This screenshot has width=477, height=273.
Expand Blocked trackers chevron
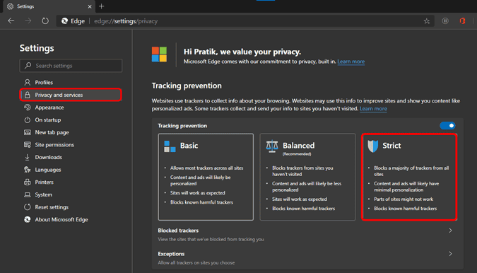pyautogui.click(x=450, y=231)
